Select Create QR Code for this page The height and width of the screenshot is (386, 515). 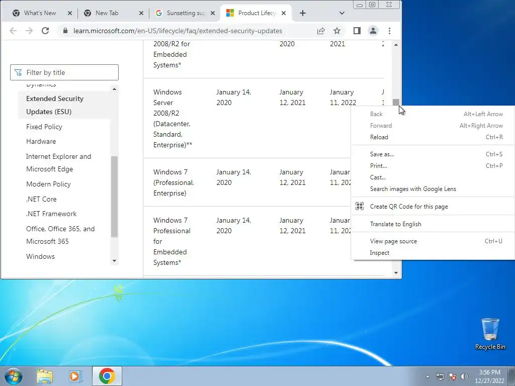pos(433,207)
